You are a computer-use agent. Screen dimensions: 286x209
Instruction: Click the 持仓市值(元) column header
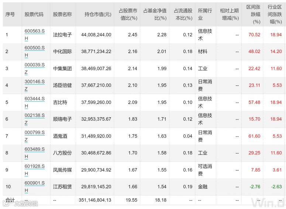(x=98, y=14)
